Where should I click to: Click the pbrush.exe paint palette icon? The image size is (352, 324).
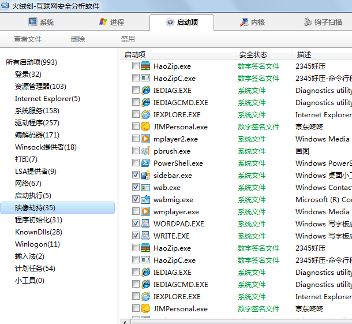[x=145, y=151]
